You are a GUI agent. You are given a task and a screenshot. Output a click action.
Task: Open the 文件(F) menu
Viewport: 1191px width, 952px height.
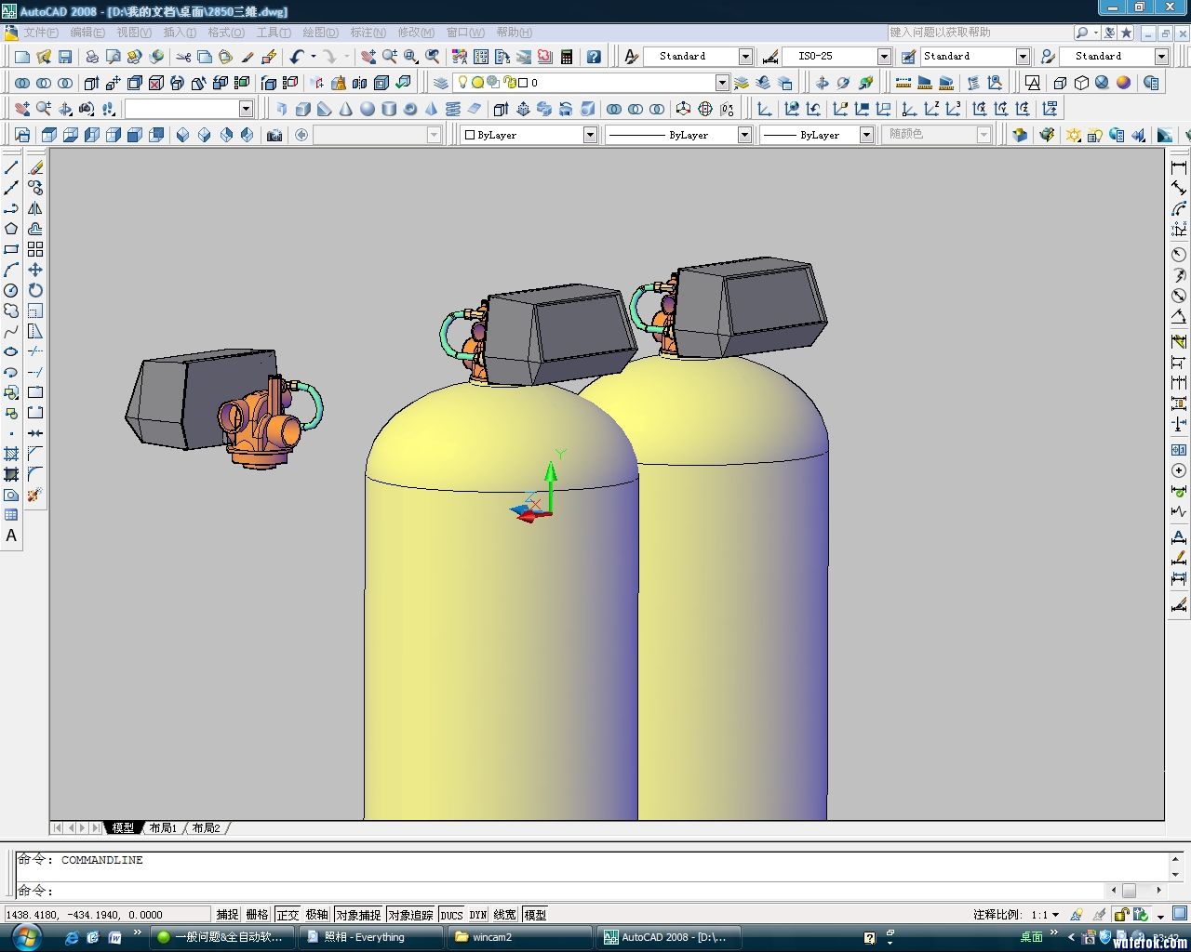(x=41, y=33)
